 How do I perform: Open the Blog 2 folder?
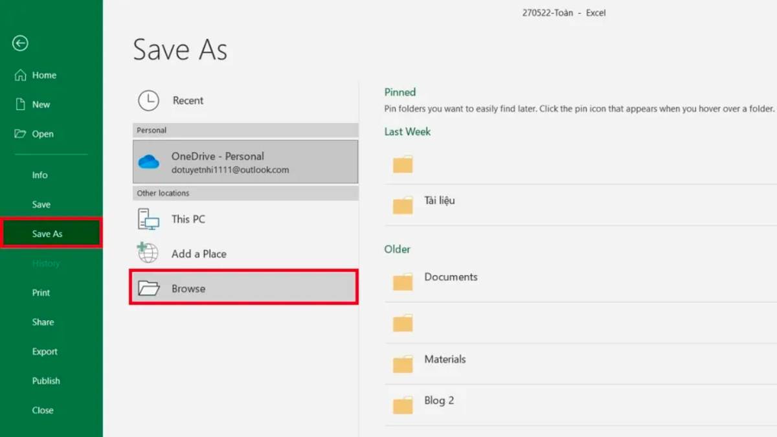pos(439,400)
